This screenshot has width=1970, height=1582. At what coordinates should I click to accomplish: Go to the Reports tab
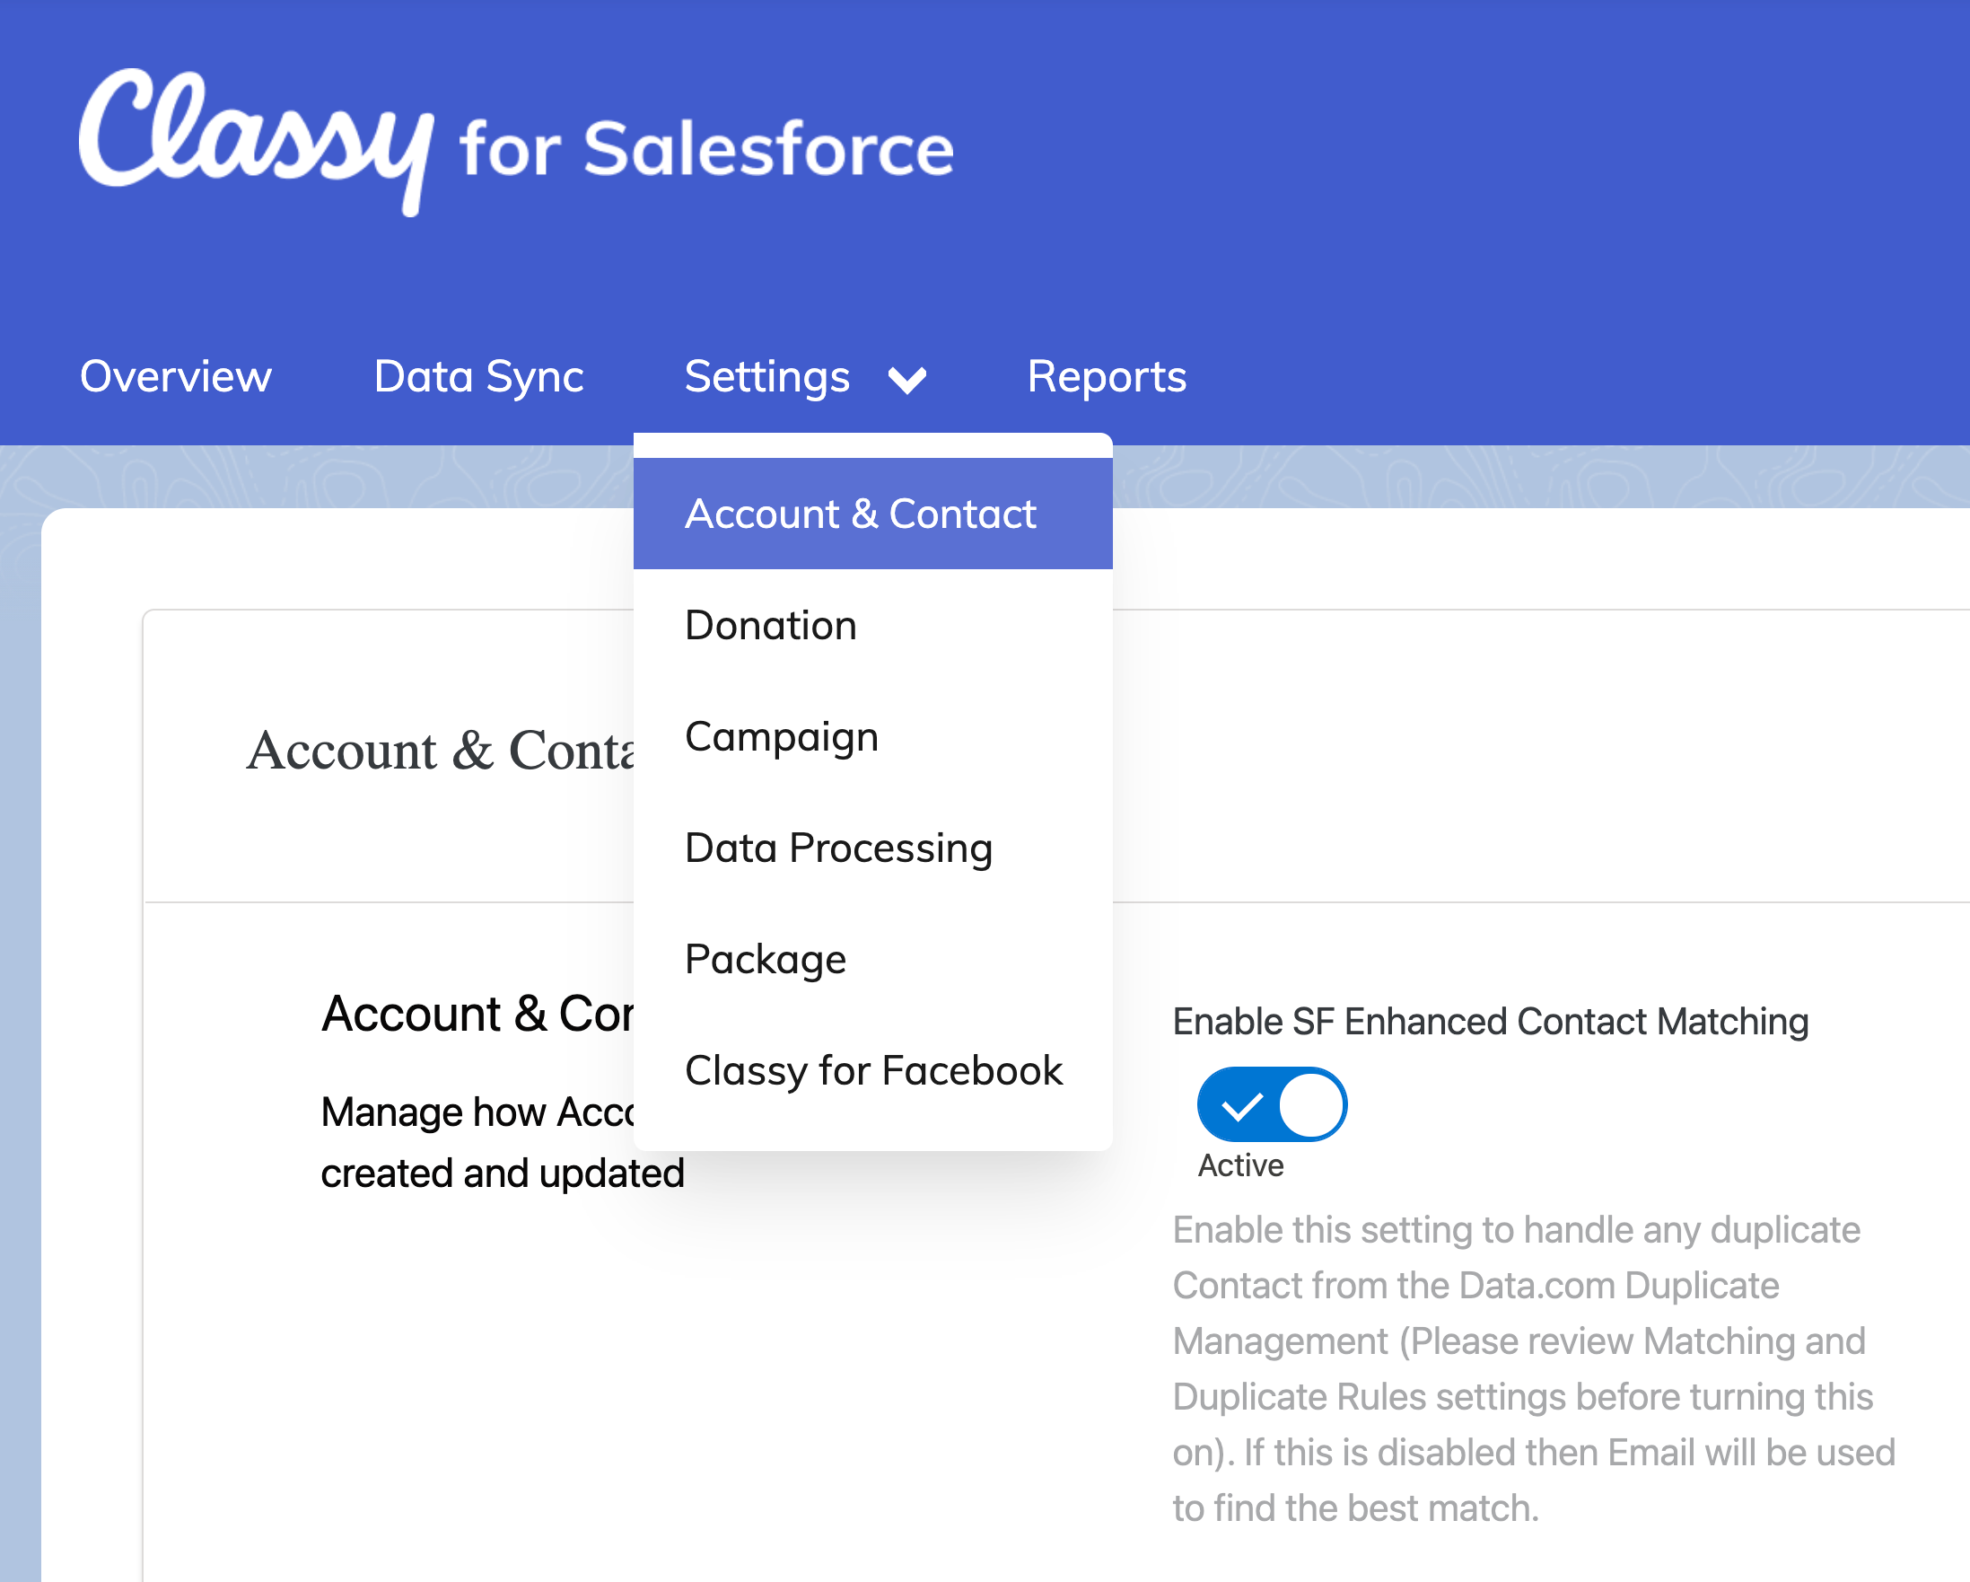(x=1107, y=376)
